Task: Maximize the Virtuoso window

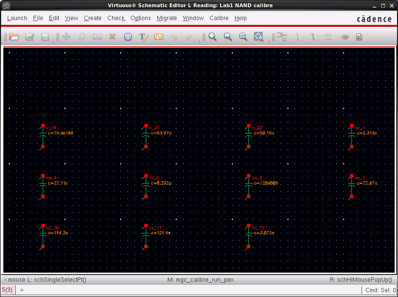Action: tap(383, 6)
